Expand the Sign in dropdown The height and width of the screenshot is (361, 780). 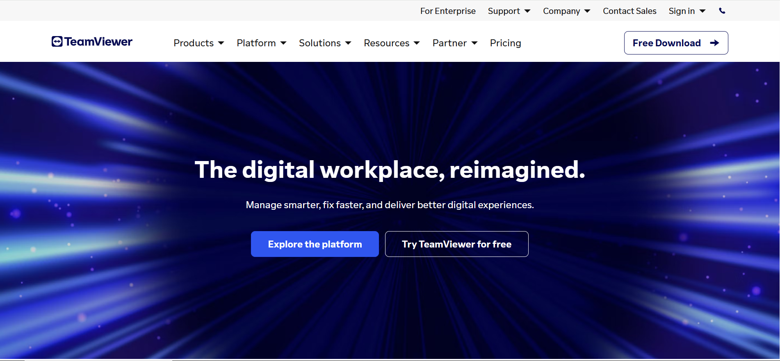click(687, 11)
